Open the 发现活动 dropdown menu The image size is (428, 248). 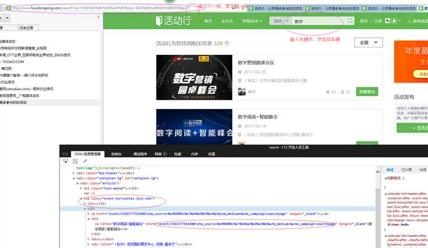(x=252, y=21)
